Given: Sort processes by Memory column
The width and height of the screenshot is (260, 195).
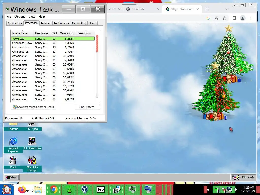Looking at the screenshot, I should 67,33.
